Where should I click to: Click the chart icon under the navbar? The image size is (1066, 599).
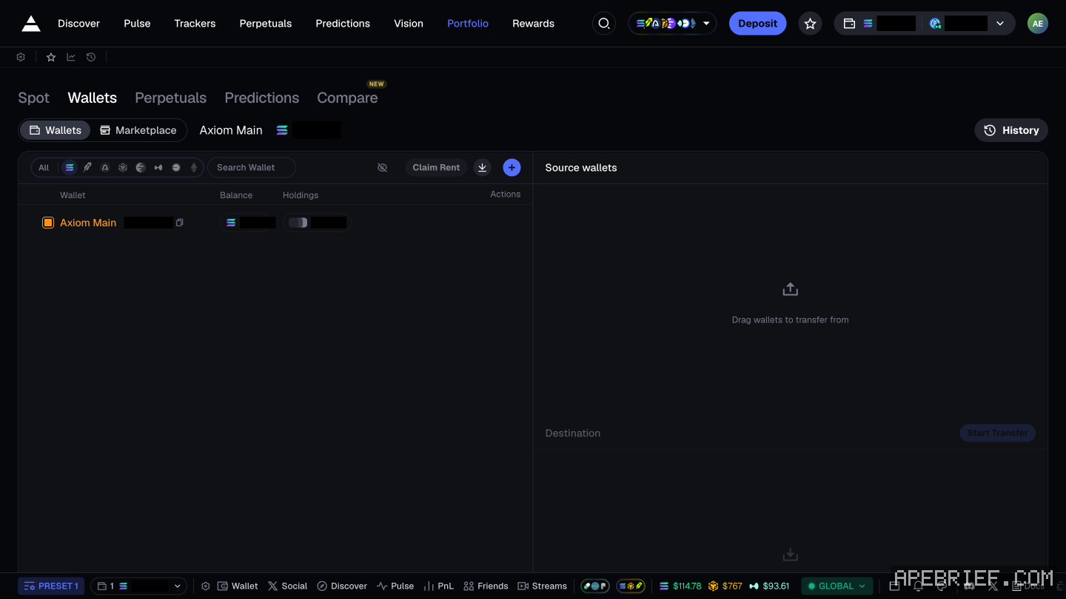pos(71,57)
